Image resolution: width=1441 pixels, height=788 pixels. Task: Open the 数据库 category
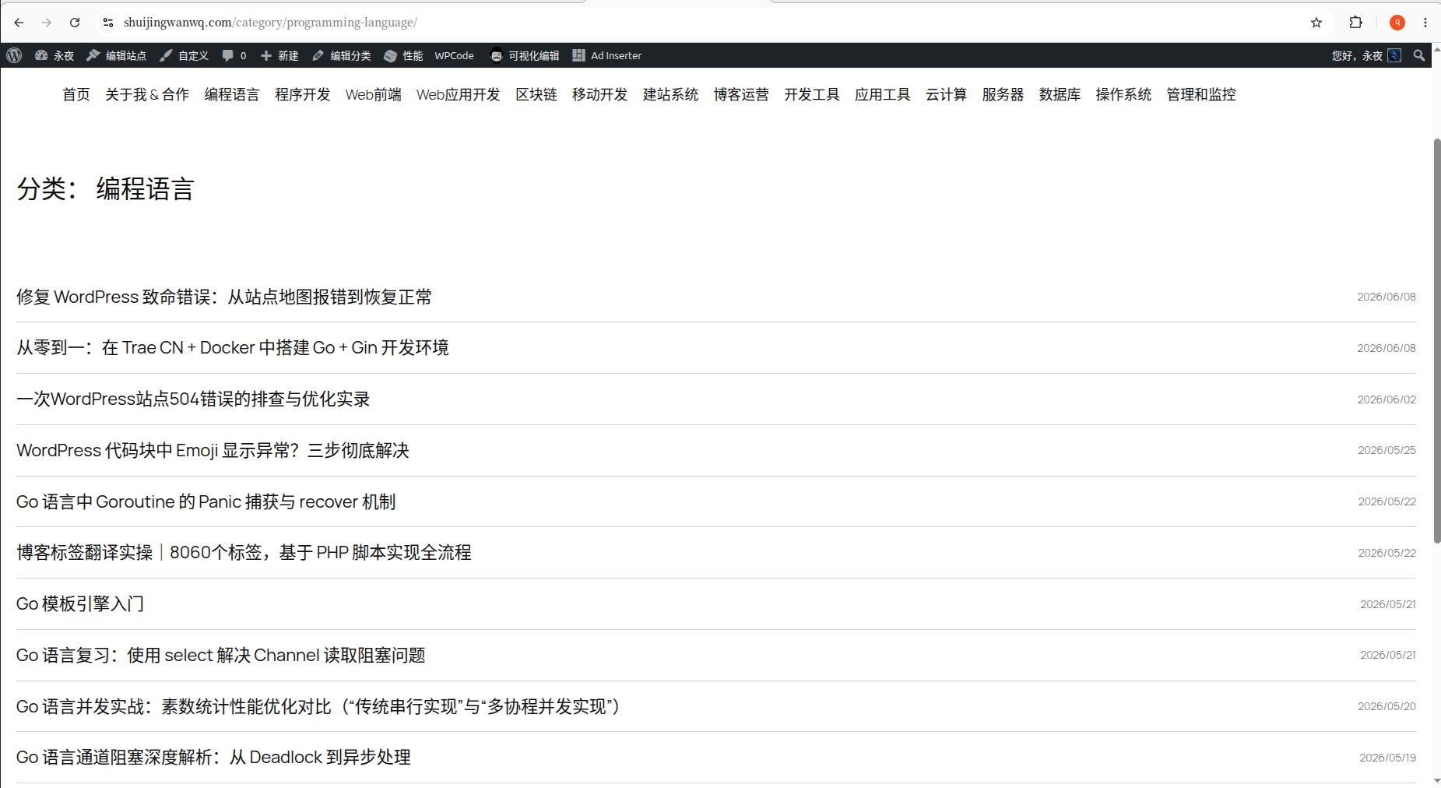[1060, 94]
